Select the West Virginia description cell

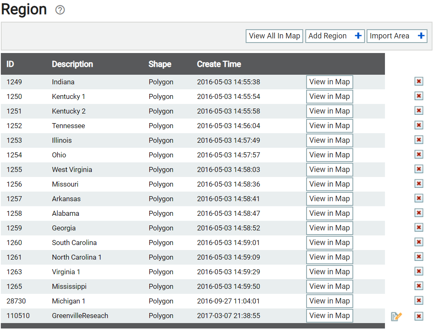(72, 169)
